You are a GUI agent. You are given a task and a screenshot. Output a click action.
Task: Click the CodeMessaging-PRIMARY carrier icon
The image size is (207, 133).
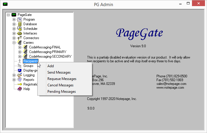pos(25,52)
